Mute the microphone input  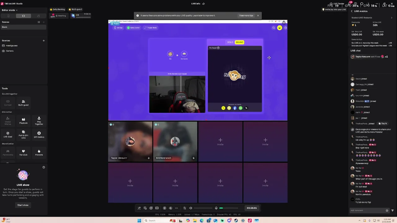[x=216, y=208]
